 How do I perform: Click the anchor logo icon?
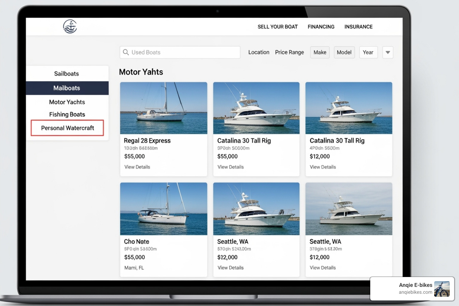click(70, 27)
